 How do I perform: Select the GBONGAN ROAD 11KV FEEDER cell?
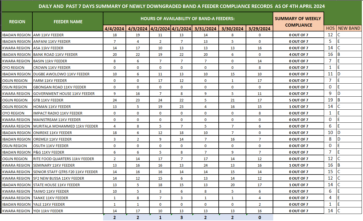click(68, 87)
